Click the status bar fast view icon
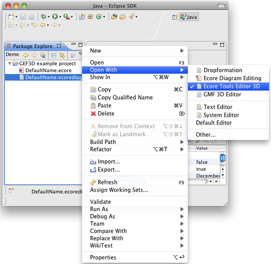The image size is (271, 264). point(11,191)
